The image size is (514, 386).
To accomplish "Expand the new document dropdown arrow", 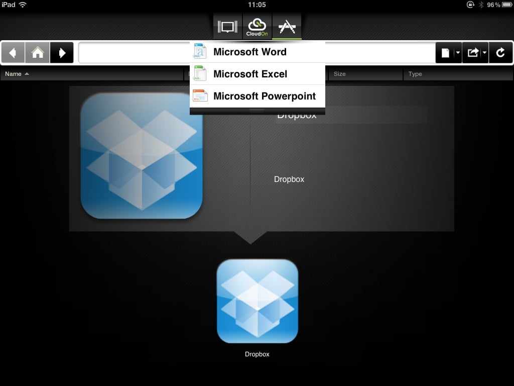I will (458, 52).
